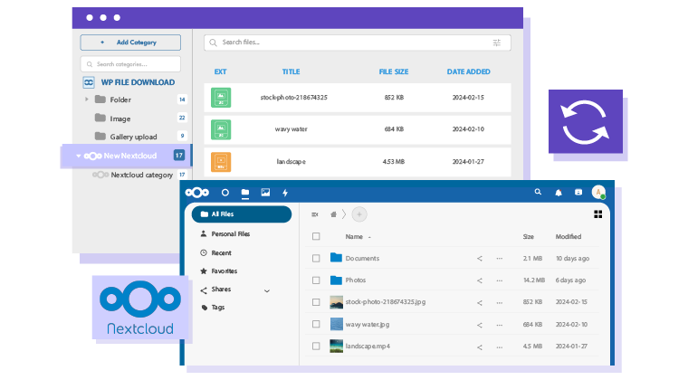Select the New Nextcloud category

pos(129,156)
